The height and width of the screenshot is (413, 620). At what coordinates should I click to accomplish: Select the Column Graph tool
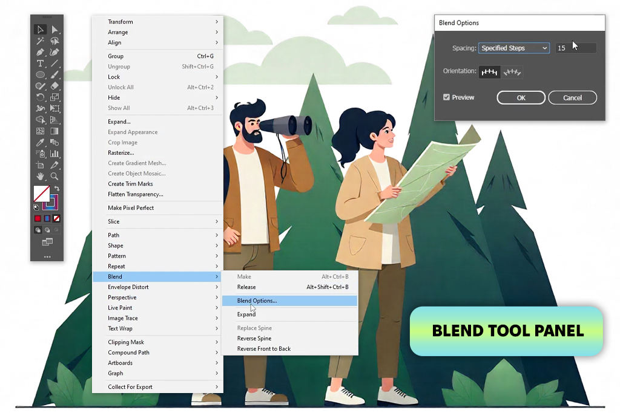coord(54,154)
